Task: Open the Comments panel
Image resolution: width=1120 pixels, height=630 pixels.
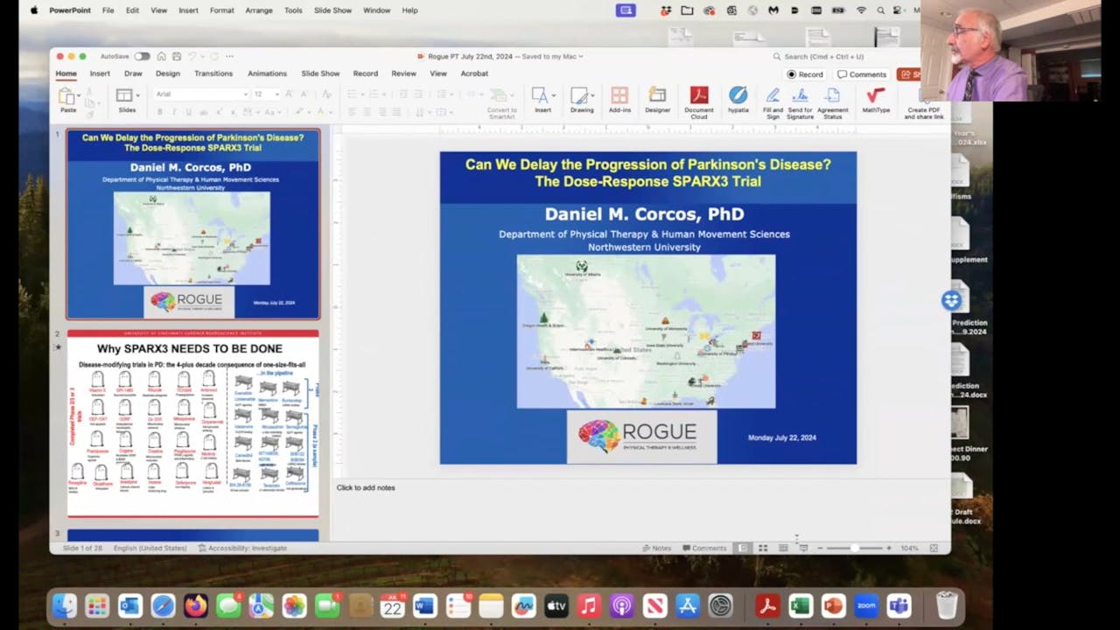Action: pyautogui.click(x=862, y=74)
